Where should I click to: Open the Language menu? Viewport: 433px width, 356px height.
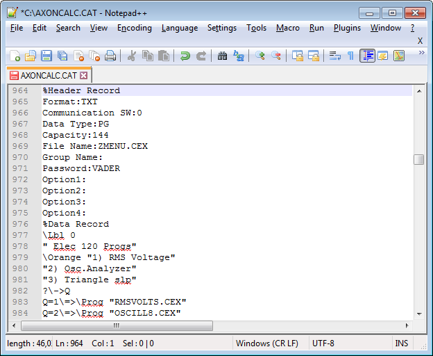[180, 28]
